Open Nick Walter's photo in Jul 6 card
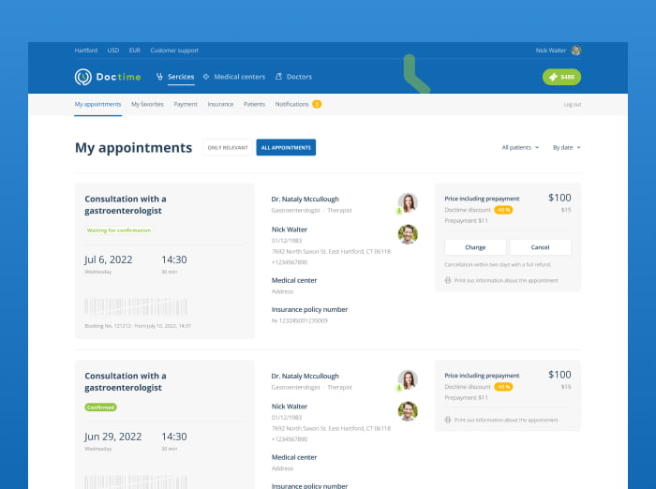The height and width of the screenshot is (489, 656). click(408, 234)
